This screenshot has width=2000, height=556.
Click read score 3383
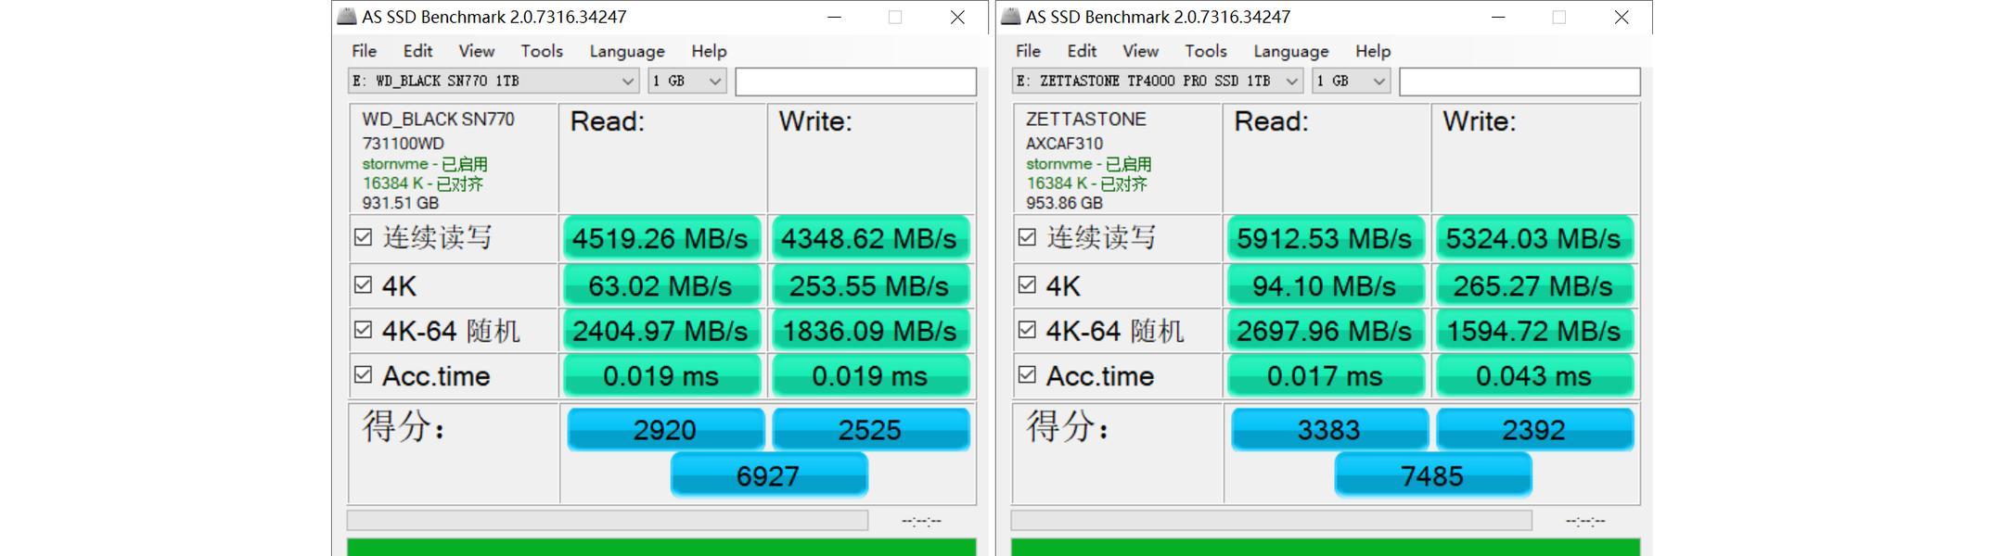[1329, 430]
